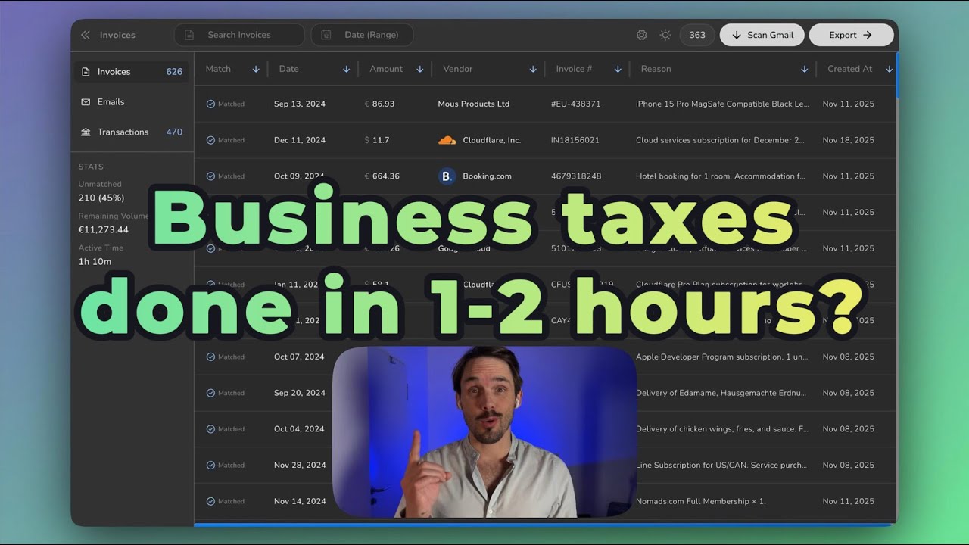
Task: Select invoice number #EU-438371
Action: (x=575, y=104)
